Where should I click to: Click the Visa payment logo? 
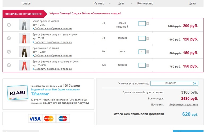coord(35,118)
